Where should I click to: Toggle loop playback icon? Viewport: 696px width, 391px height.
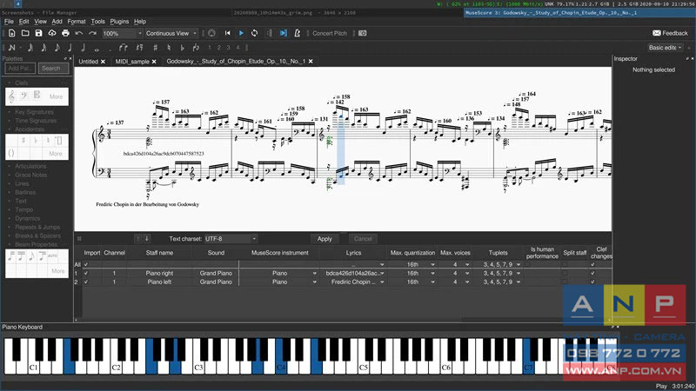point(254,33)
